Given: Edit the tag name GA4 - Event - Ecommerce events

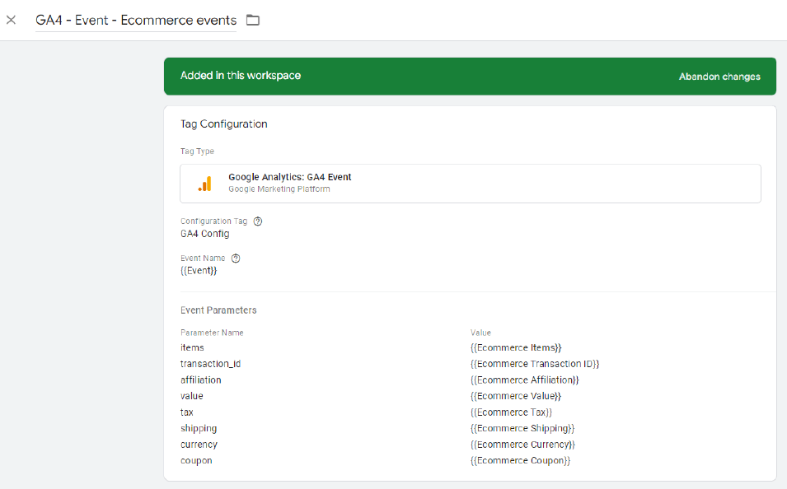Looking at the screenshot, I should click(136, 20).
